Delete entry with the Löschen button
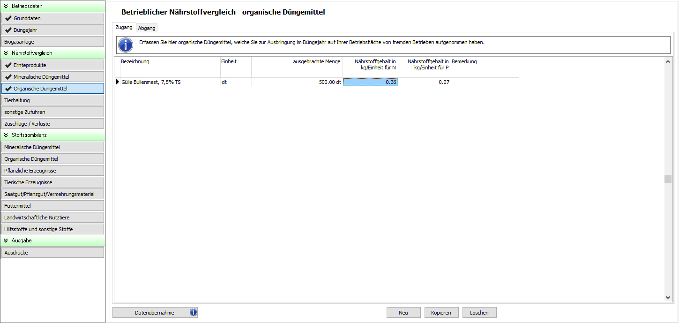 (479, 313)
